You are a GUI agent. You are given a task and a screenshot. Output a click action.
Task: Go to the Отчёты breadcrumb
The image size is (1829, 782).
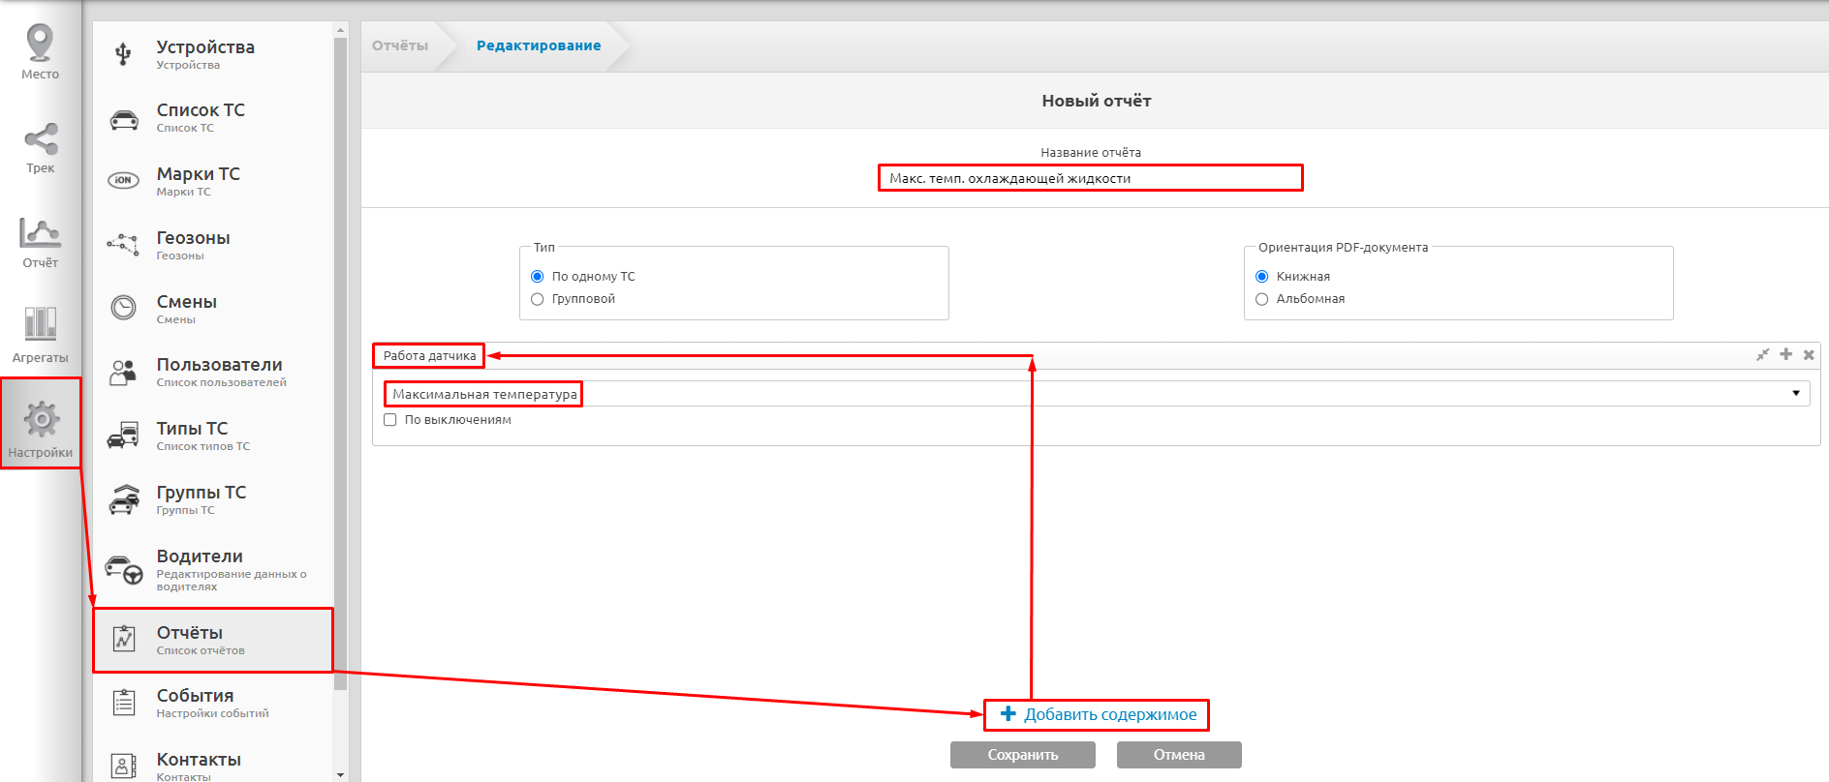click(400, 45)
